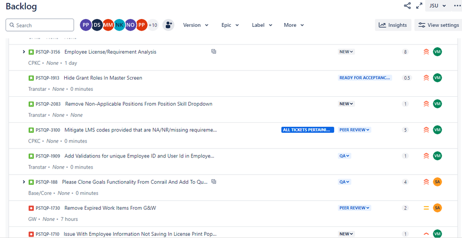Open View settings
Image resolution: width=462 pixels, height=238 pixels.
click(x=438, y=25)
